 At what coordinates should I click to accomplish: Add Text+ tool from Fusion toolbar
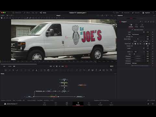point(13,70)
